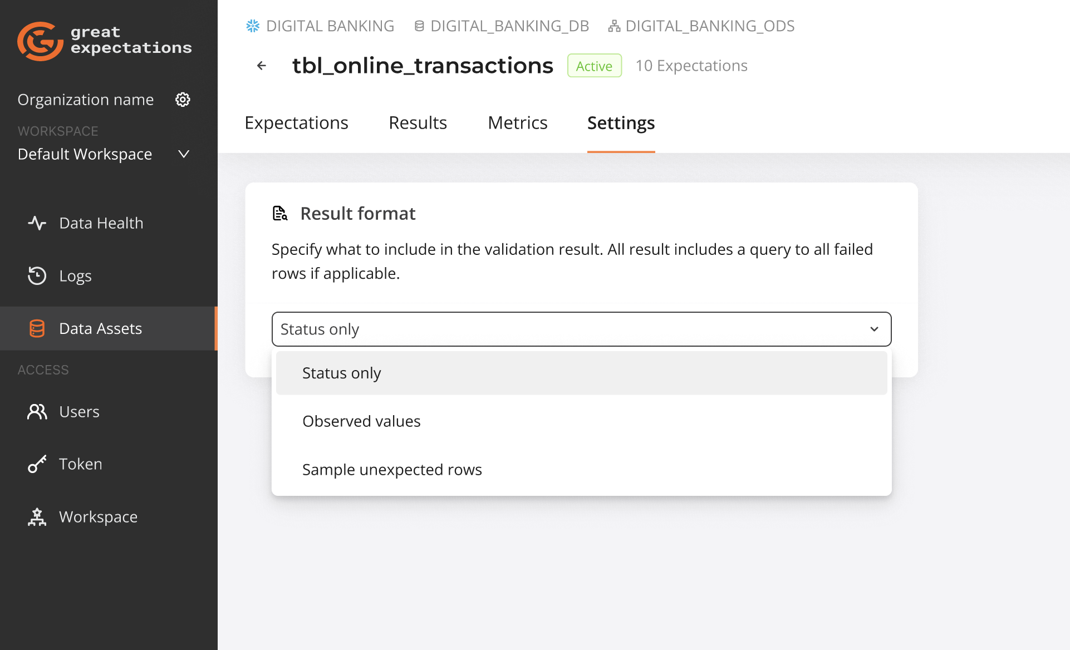Open the Metrics tab

click(x=517, y=122)
